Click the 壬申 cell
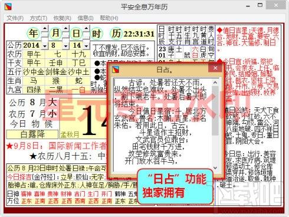This screenshot has width=289, height=217. (x=56, y=63)
